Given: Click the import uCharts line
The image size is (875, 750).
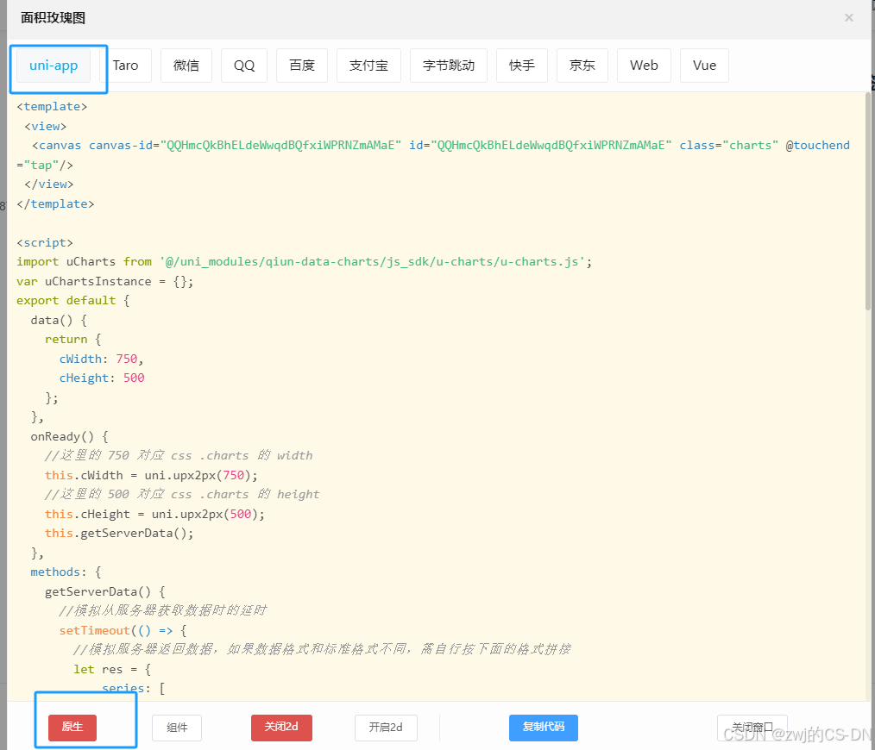Looking at the screenshot, I should coord(304,261).
